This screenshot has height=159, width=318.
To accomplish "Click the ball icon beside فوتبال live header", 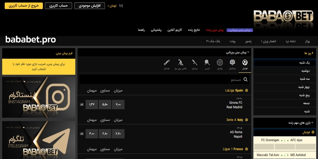I will coord(313,132).
